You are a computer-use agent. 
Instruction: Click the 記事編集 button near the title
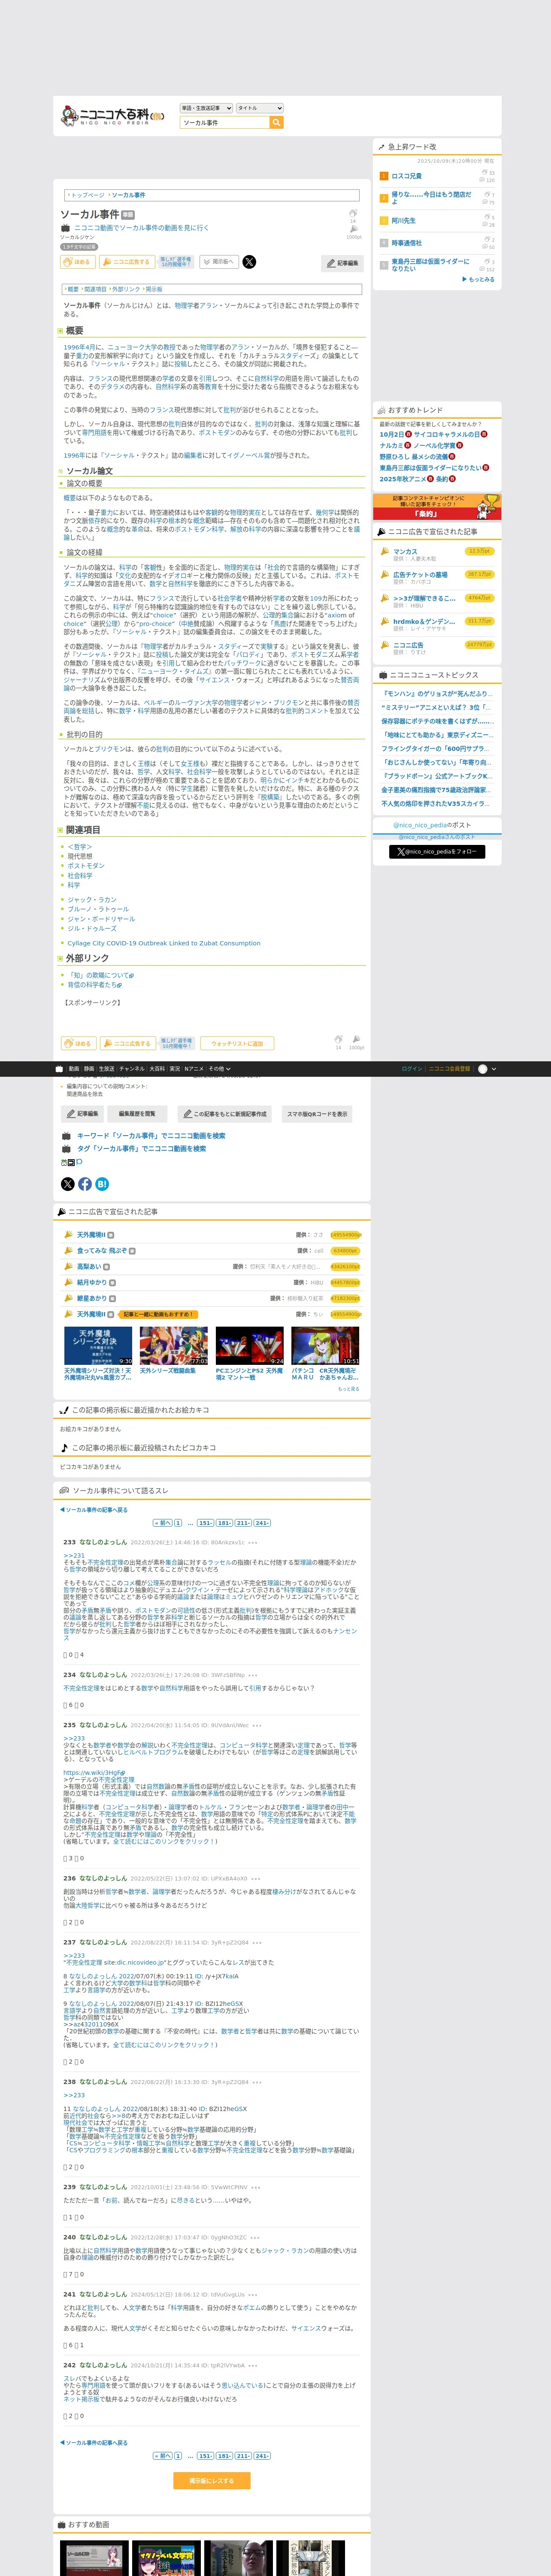343,263
